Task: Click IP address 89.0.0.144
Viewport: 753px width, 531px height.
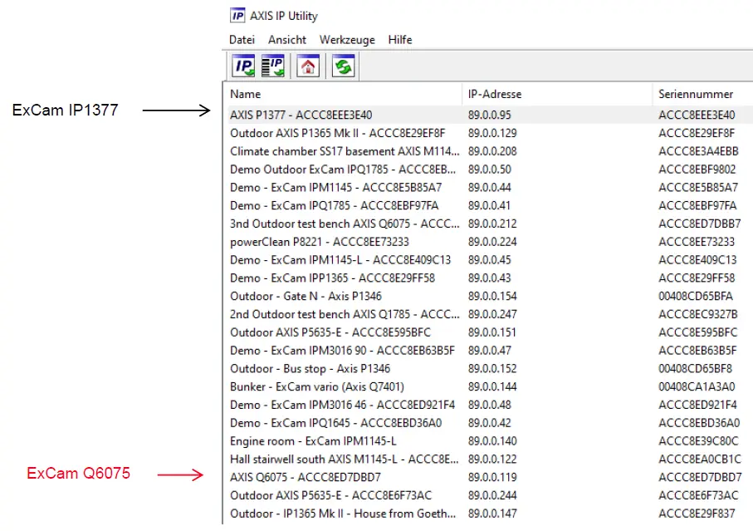Action: (x=492, y=387)
